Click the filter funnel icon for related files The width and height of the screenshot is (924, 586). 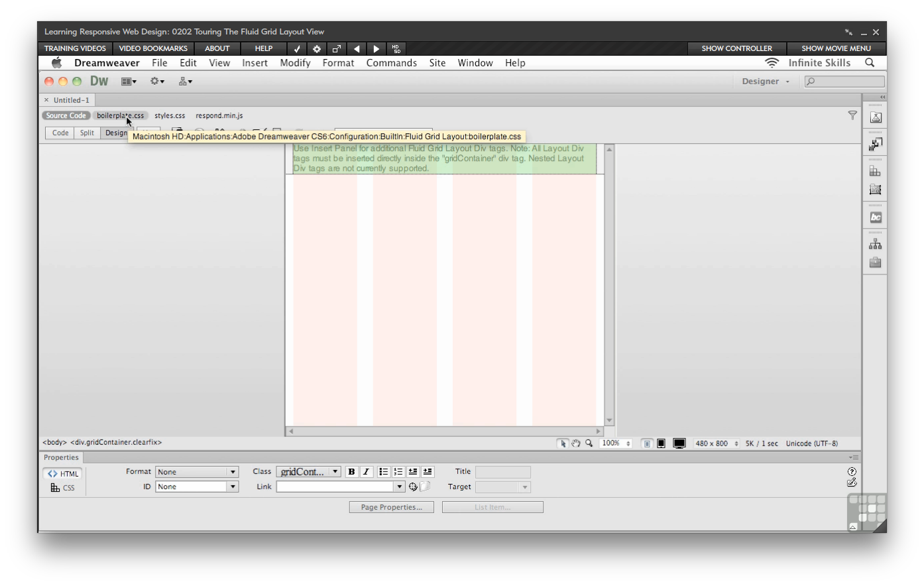(x=852, y=115)
